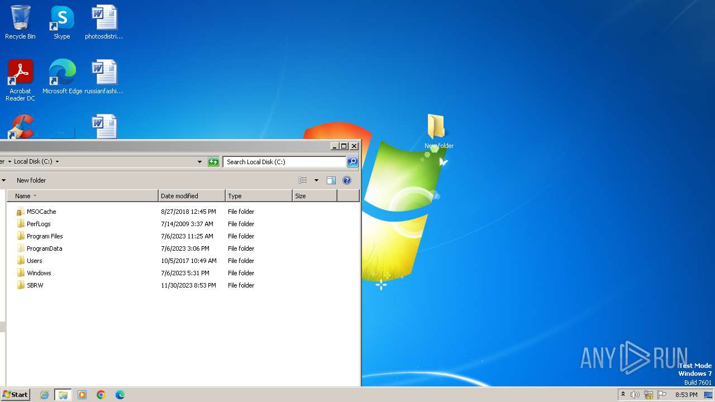Image resolution: width=715 pixels, height=402 pixels.
Task: Expand dropdown after Local Disk (C:)
Action: [57, 161]
